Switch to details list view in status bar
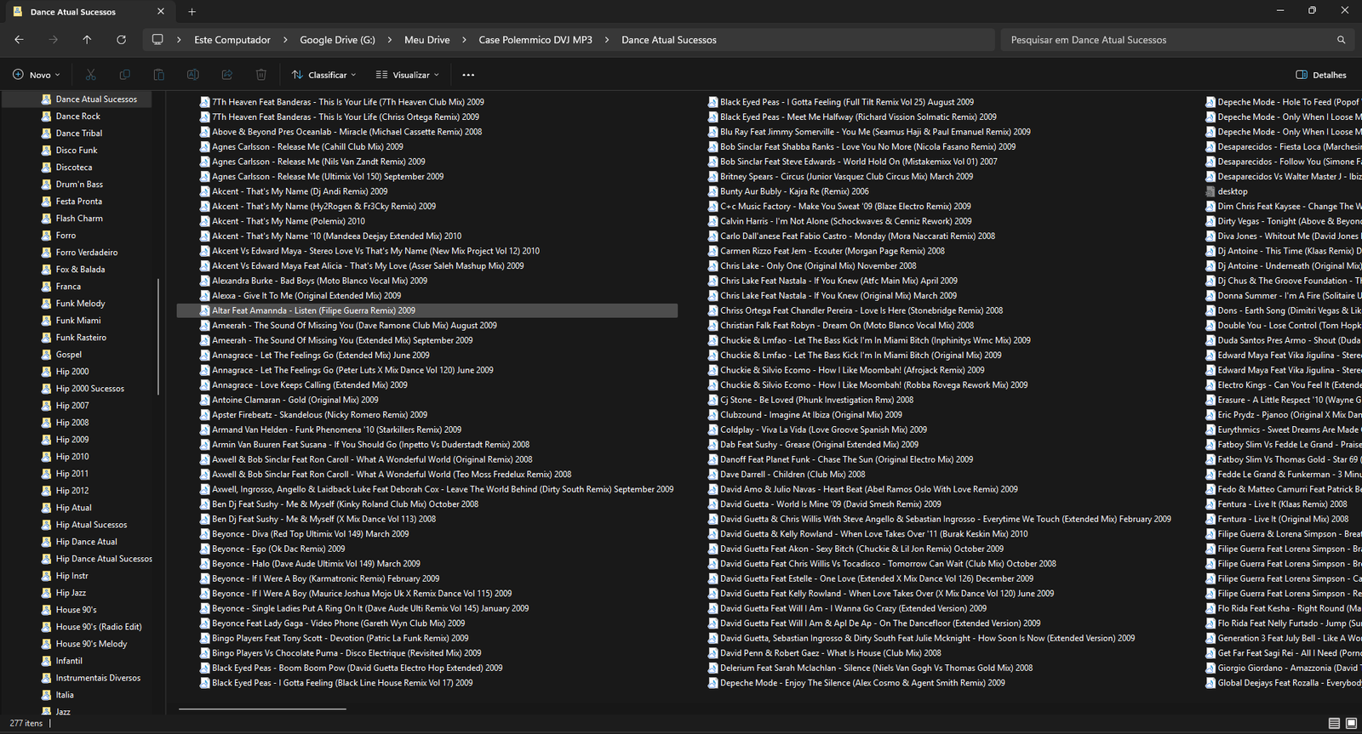 pyautogui.click(x=1334, y=724)
